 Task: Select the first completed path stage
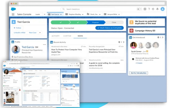pyautogui.click(x=60, y=22)
